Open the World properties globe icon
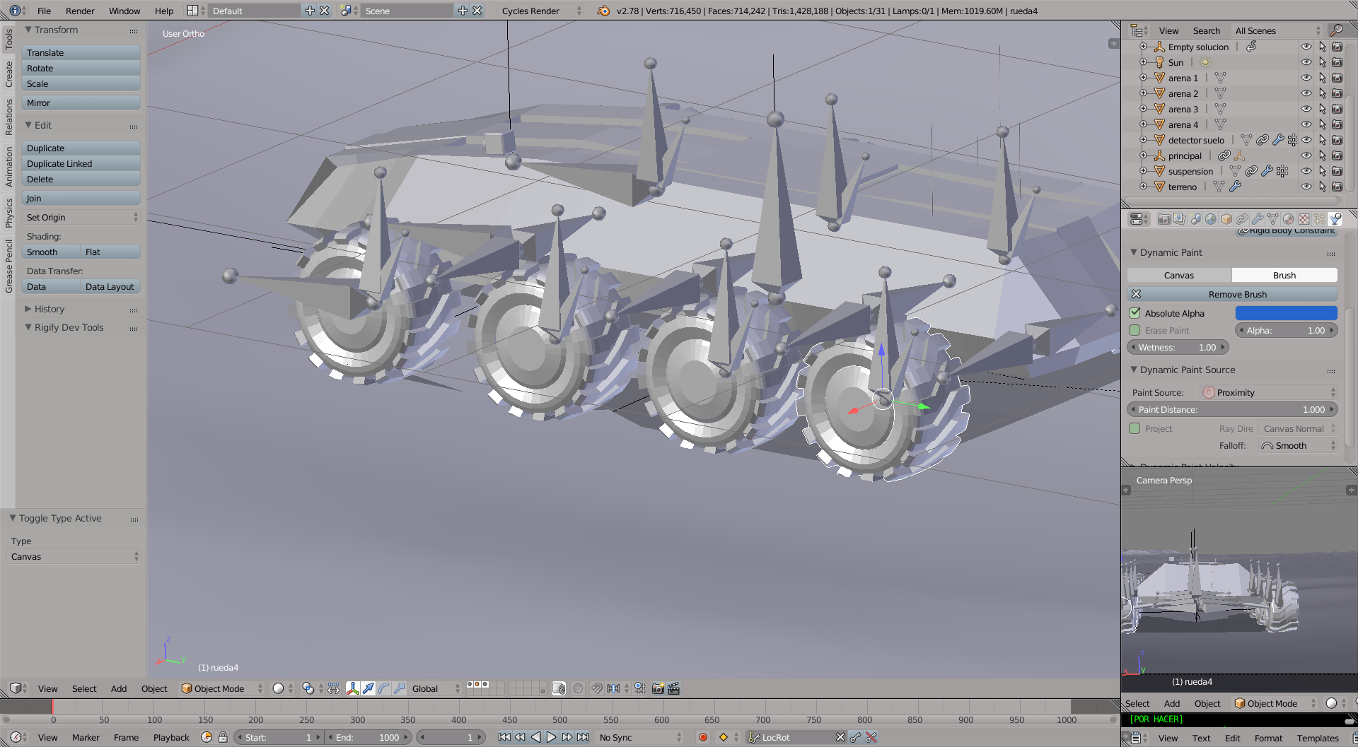The height and width of the screenshot is (747, 1358). 1210,219
